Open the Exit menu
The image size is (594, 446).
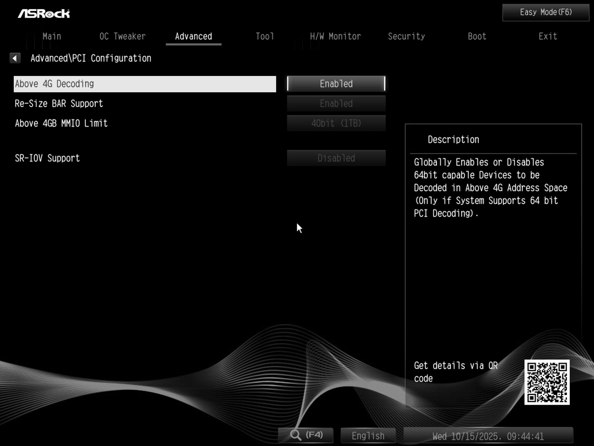(x=548, y=36)
